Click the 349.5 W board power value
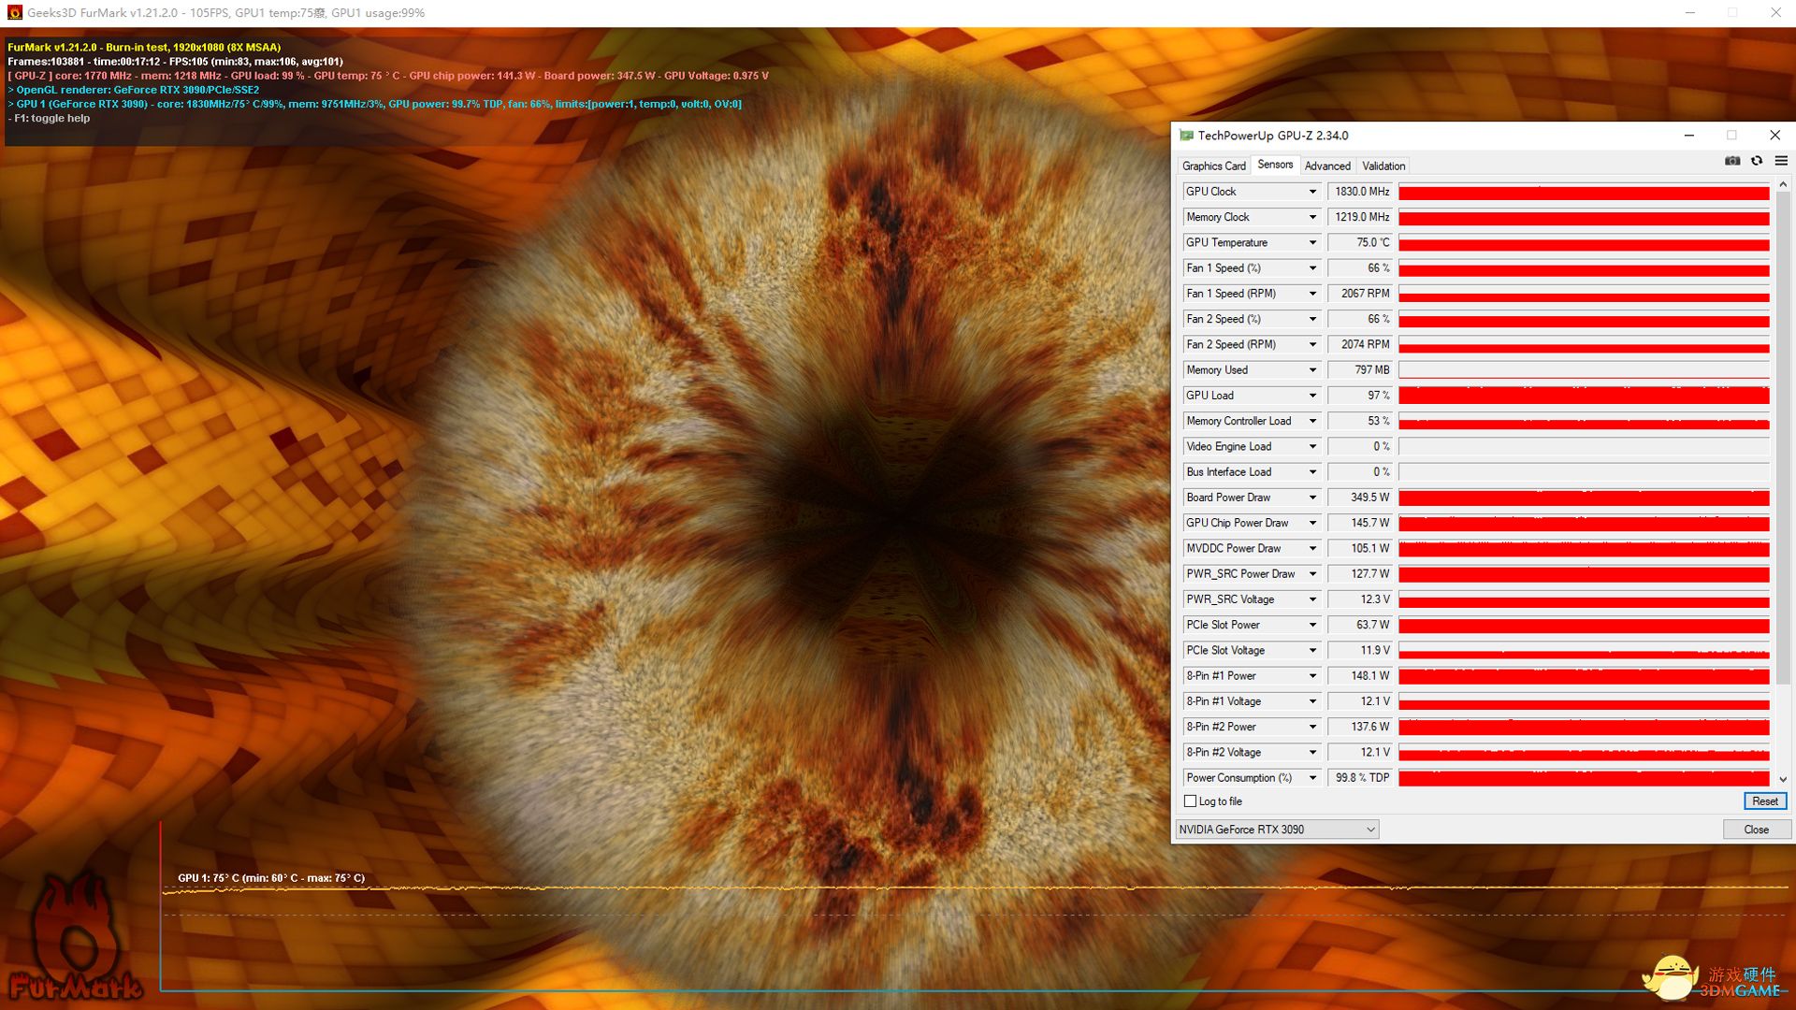The width and height of the screenshot is (1796, 1010). 1361,498
